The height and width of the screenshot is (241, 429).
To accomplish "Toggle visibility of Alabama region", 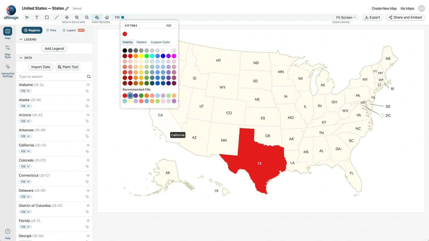I will point(88,85).
